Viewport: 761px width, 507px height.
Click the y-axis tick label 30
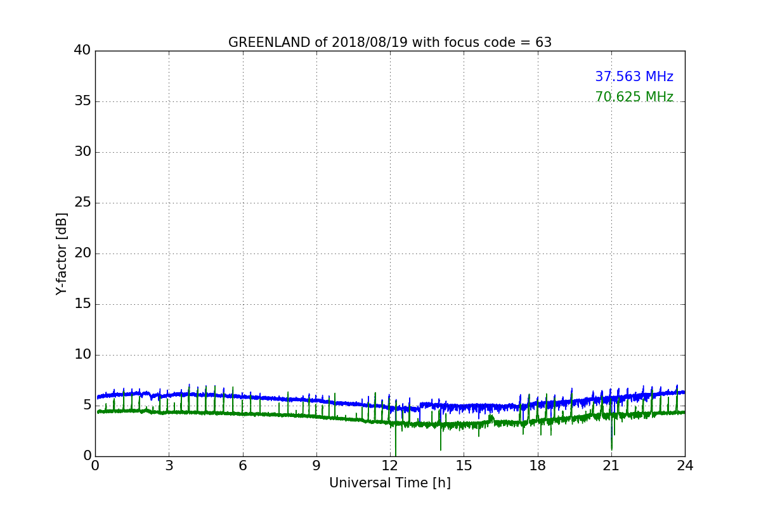(82, 152)
